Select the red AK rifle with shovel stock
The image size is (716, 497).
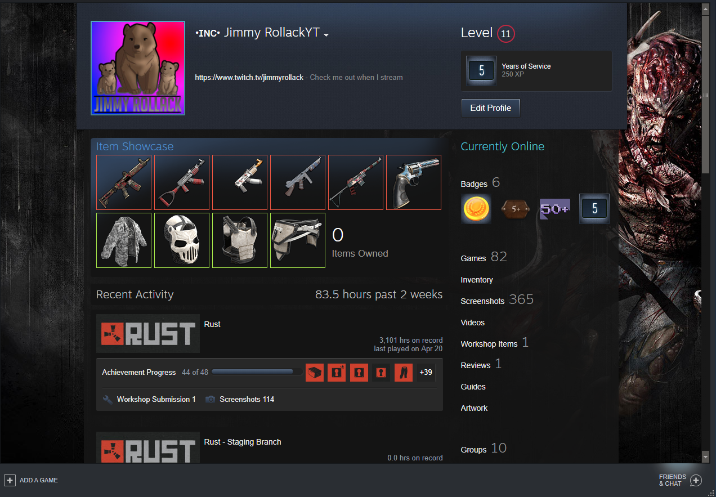pyautogui.click(x=182, y=182)
